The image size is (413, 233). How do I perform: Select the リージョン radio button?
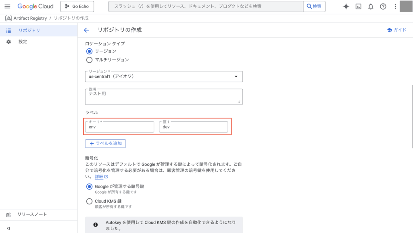[90, 51]
